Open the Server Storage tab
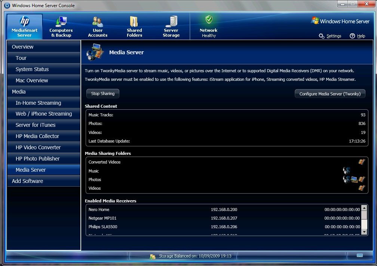377x266 pixels. [x=171, y=27]
